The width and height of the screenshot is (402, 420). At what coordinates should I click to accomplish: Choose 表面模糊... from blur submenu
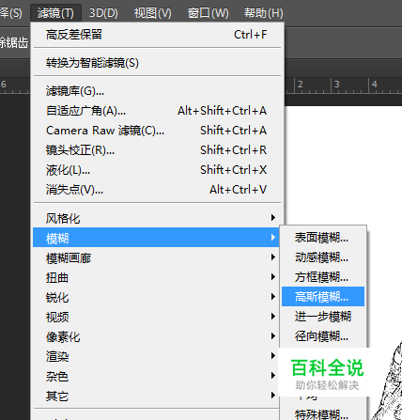pyautogui.click(x=323, y=238)
